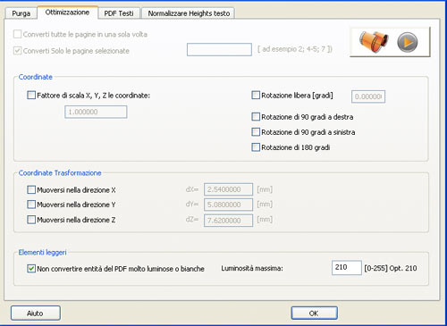Click the orange film roll convert icon

click(x=374, y=41)
